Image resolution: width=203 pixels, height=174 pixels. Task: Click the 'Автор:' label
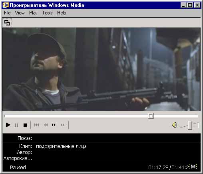(24, 152)
